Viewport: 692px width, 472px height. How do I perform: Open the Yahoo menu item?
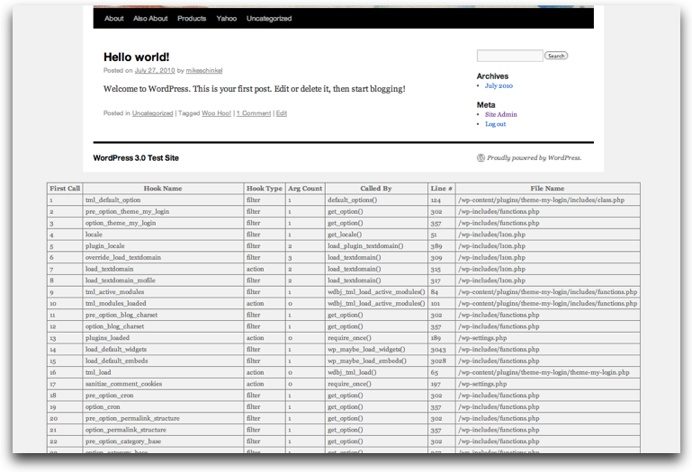pyautogui.click(x=227, y=19)
